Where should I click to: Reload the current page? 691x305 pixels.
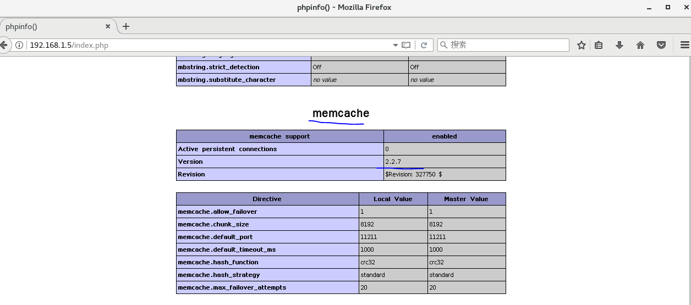[x=424, y=45]
